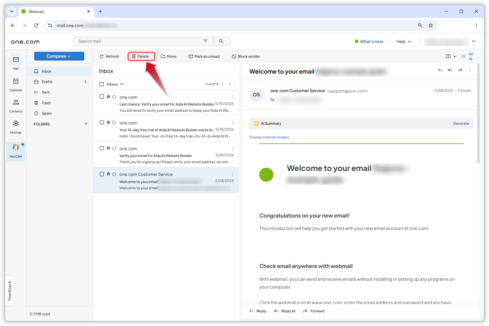Open options for 14-day trial email row
The image size is (489, 326).
coord(232,123)
